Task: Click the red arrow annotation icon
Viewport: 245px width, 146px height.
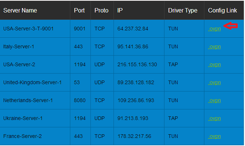Action: 231,26
